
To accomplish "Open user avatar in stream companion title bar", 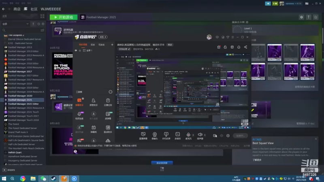I will click(x=209, y=37).
